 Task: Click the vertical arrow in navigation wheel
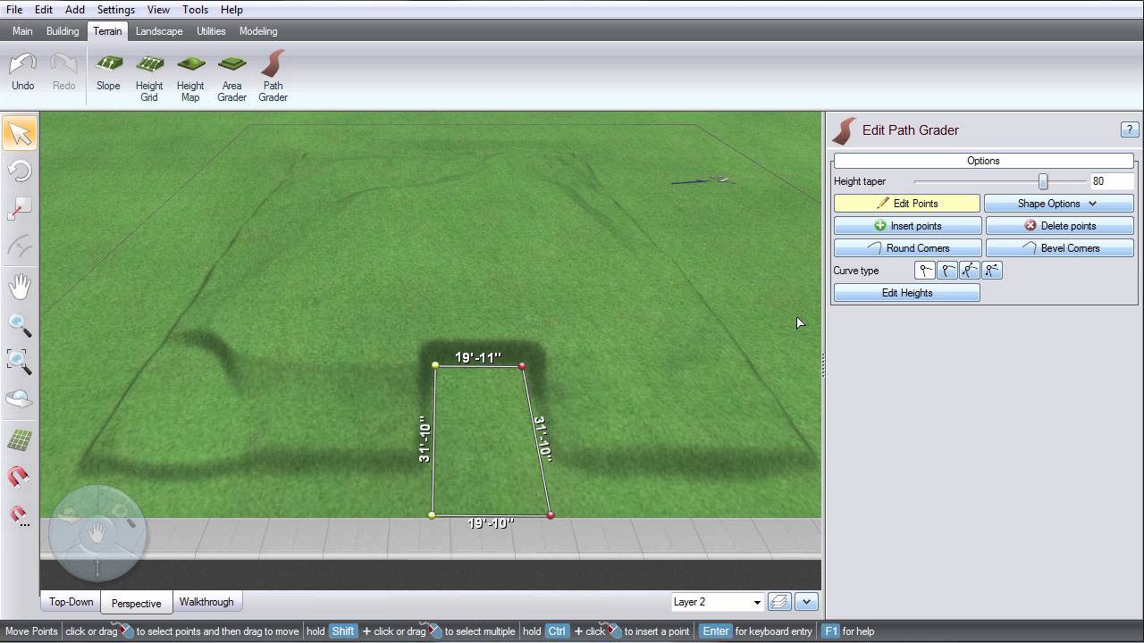[97, 567]
